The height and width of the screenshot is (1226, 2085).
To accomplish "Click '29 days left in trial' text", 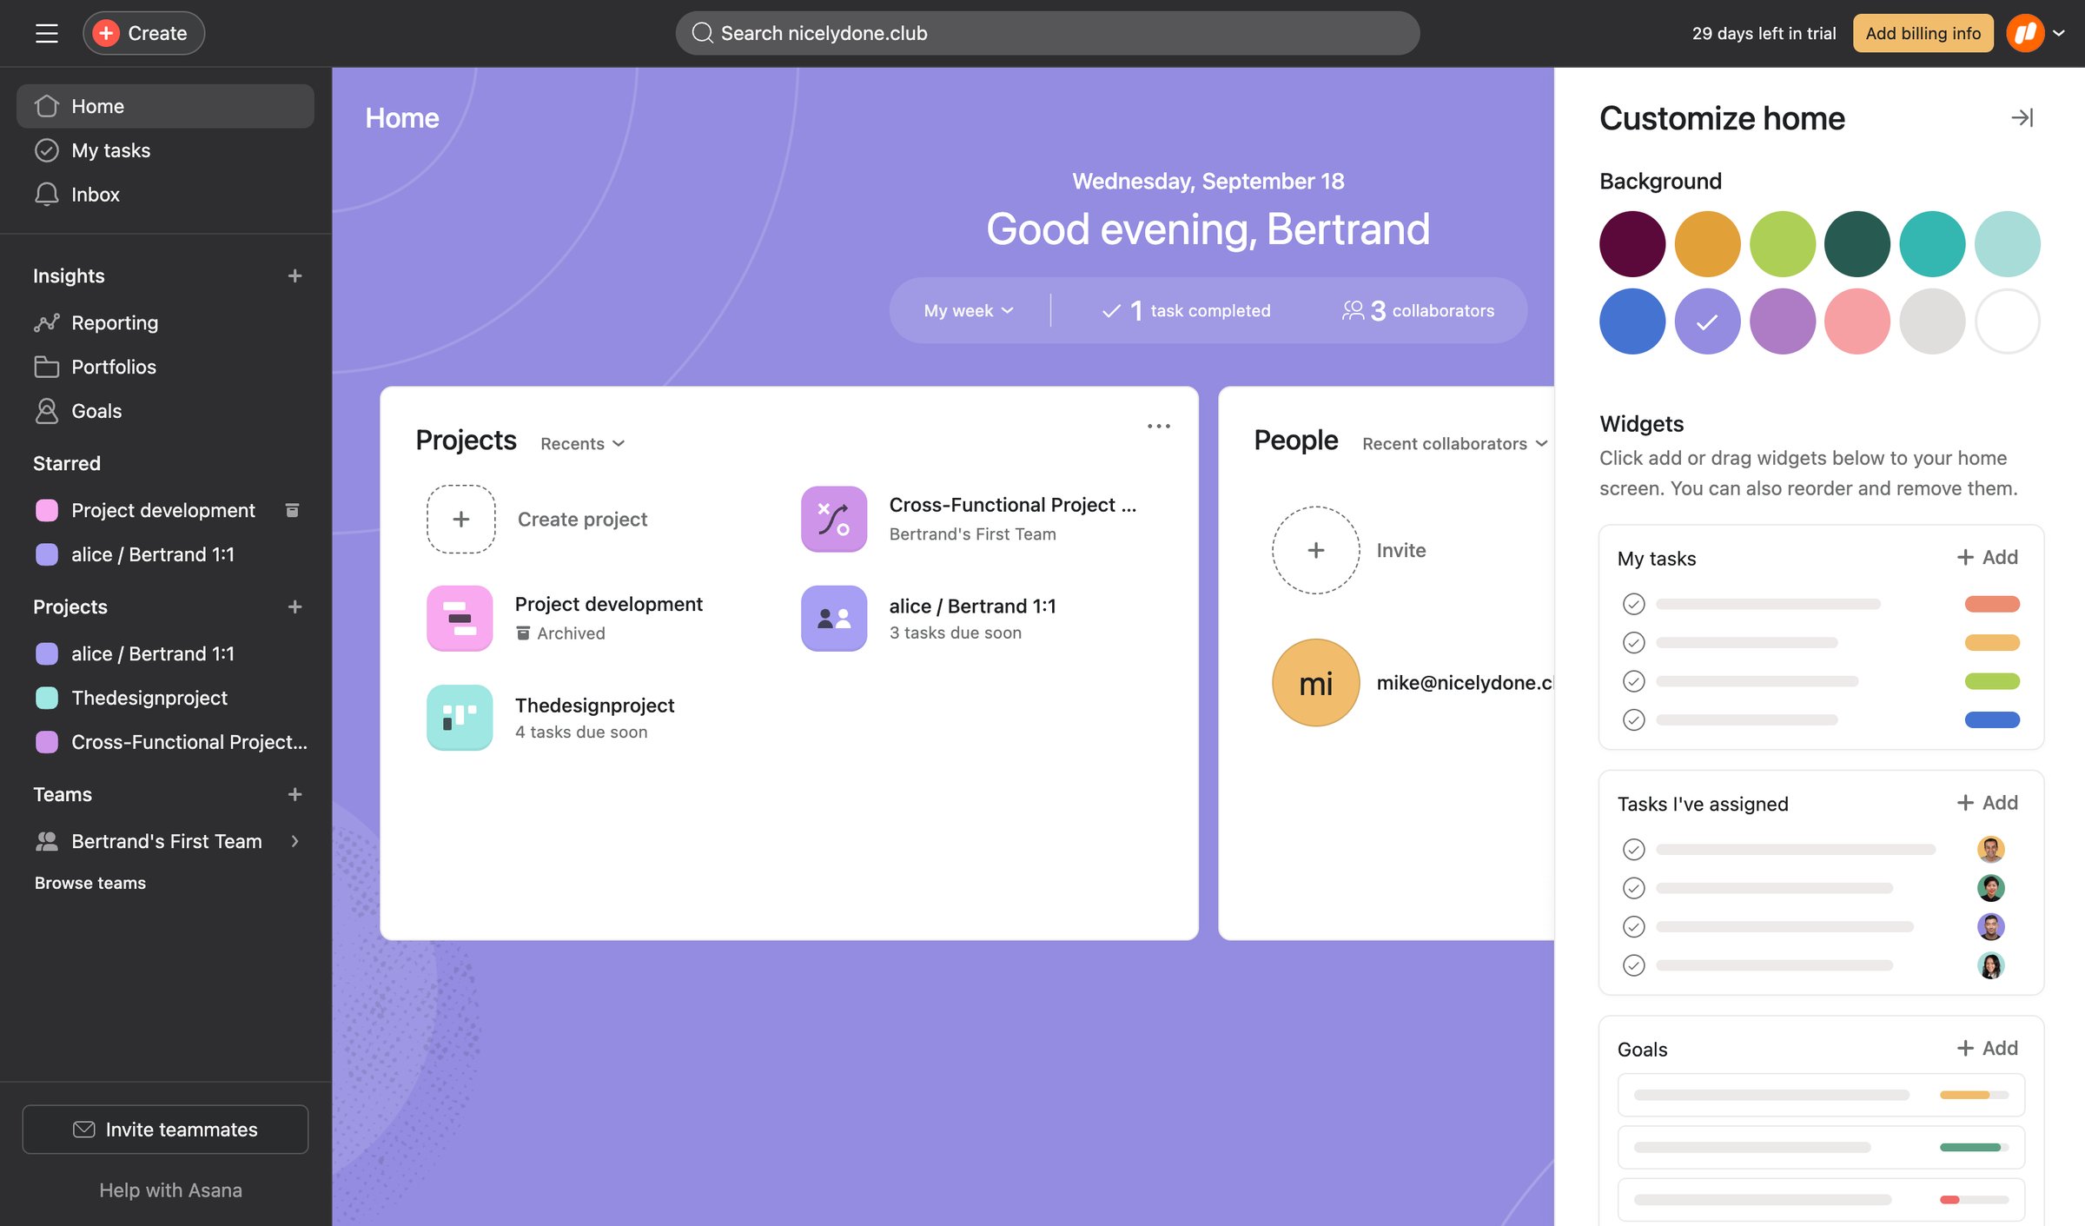I will 1764,33.
